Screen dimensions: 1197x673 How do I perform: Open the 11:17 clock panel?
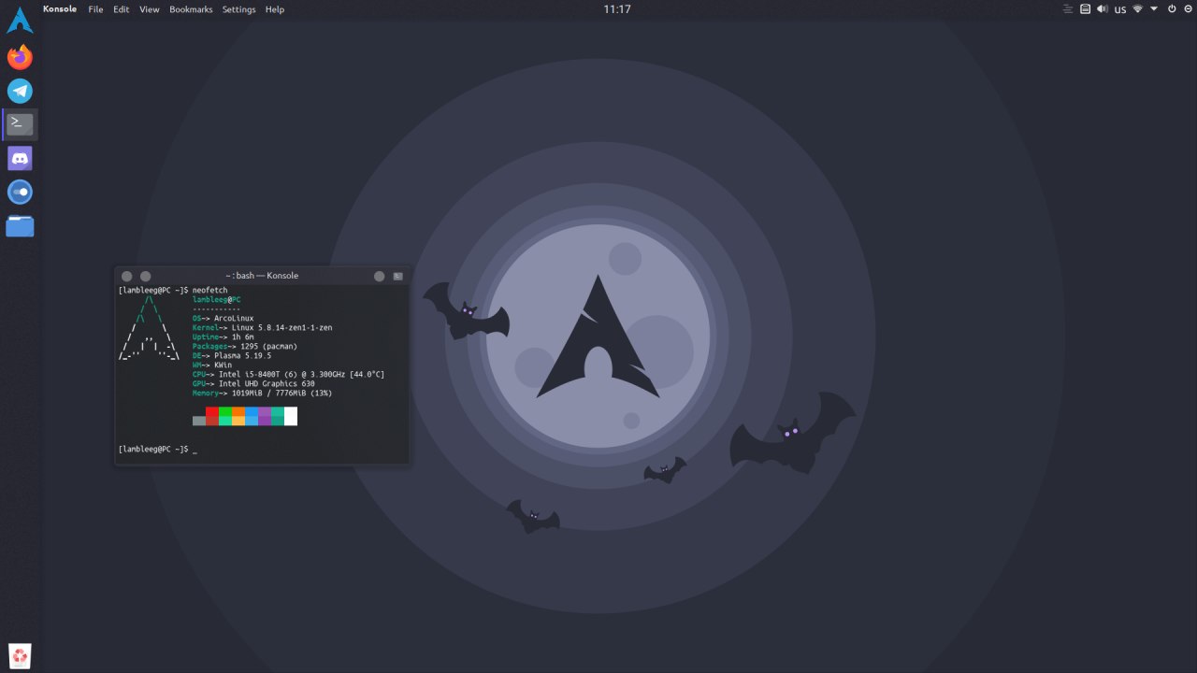(x=617, y=8)
